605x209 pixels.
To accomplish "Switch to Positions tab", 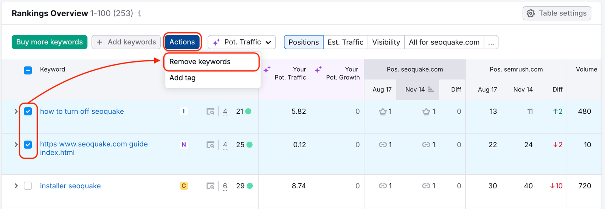I will (x=304, y=42).
